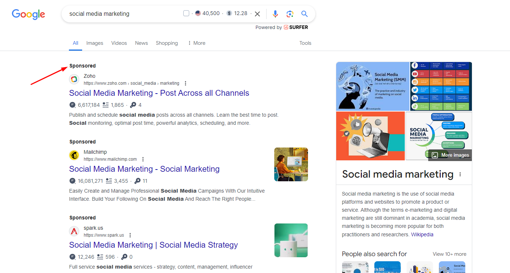The width and height of the screenshot is (510, 273).
Task: Click the spark.us word count icon
Action: click(100, 257)
